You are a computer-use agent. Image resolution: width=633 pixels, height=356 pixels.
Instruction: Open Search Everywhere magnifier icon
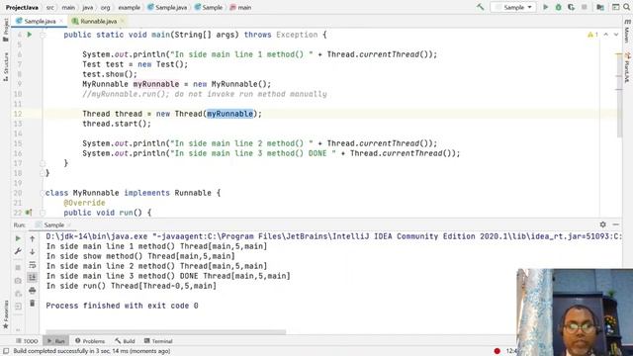tap(626, 7)
